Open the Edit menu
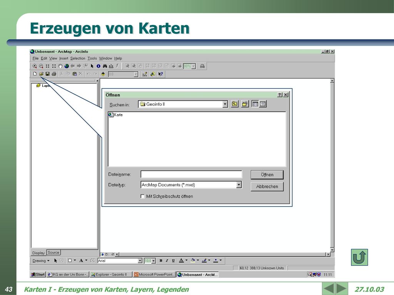This screenshot has height=295, width=394. [x=44, y=58]
